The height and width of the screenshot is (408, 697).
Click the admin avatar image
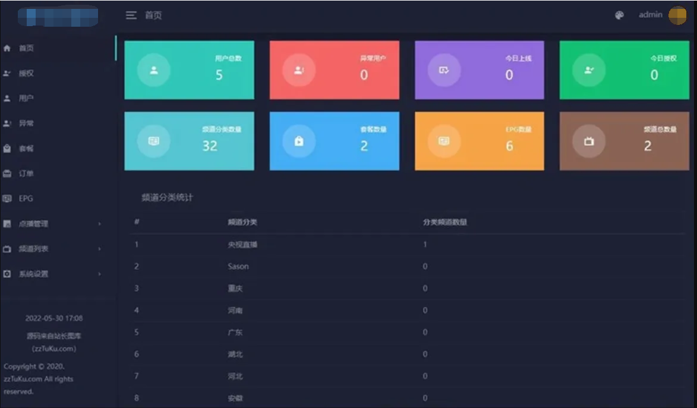click(677, 15)
